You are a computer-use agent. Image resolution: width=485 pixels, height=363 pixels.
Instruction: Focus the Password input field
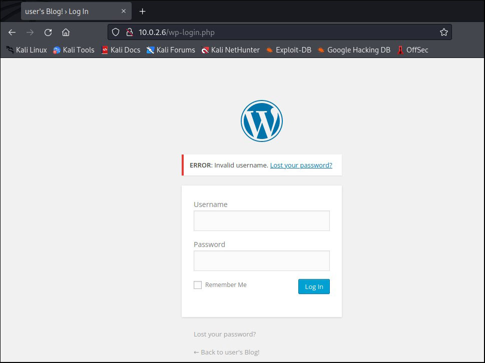(x=262, y=260)
